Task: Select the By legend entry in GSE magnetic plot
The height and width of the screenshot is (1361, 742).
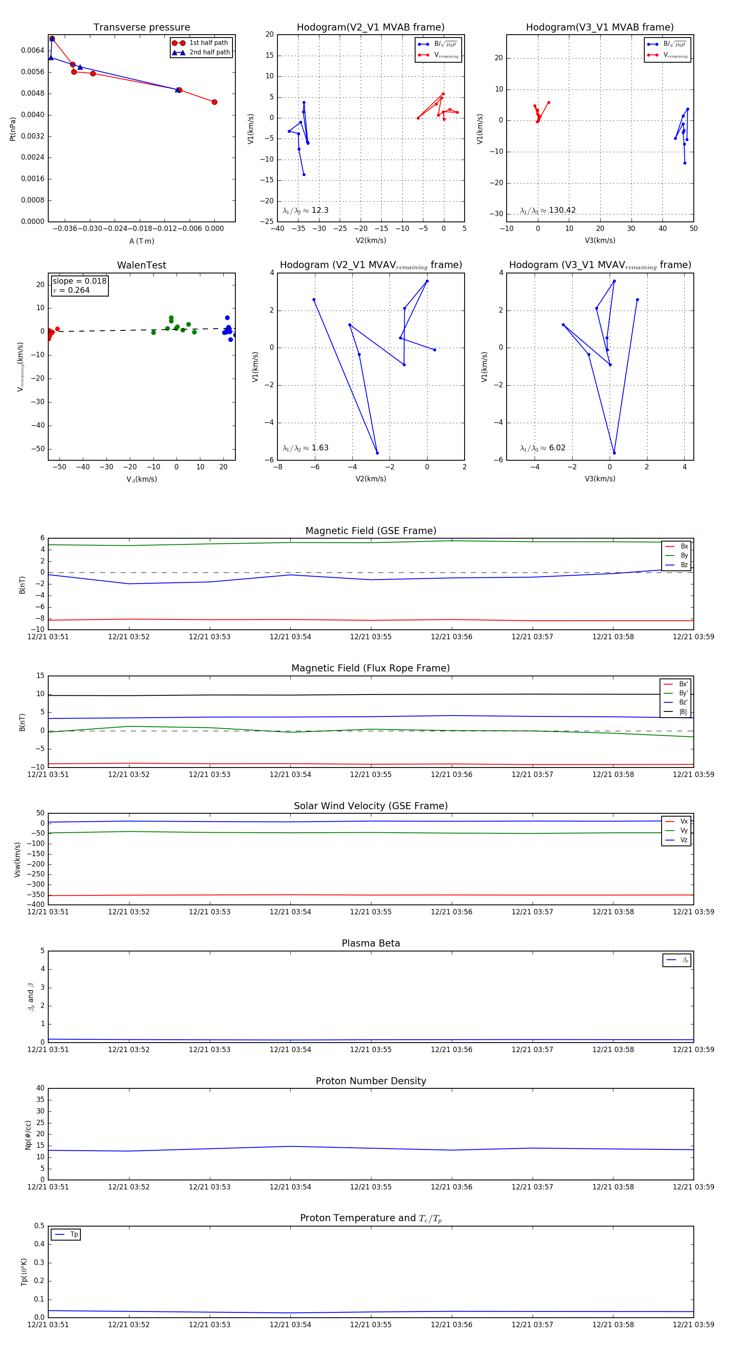Action: (x=676, y=555)
